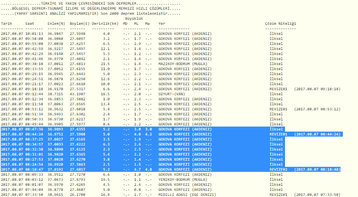
Task: Click the "Büyüklük" heading text
Action: pos(134,19)
